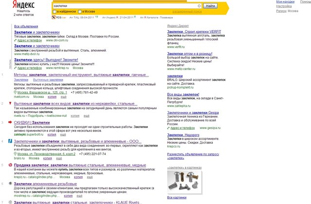Click the map pin icon near Производственная address
The width and height of the screenshot is (311, 204).
[15, 154]
